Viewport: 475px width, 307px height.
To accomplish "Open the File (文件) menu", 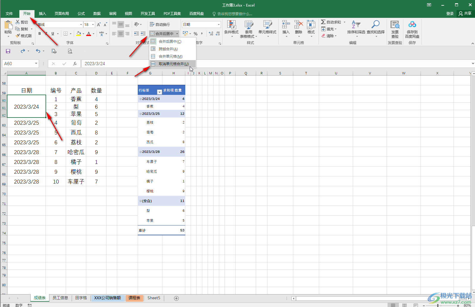I will (x=9, y=14).
